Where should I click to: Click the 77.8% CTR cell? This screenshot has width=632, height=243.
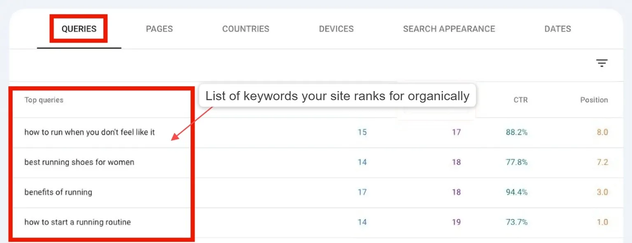pos(517,162)
